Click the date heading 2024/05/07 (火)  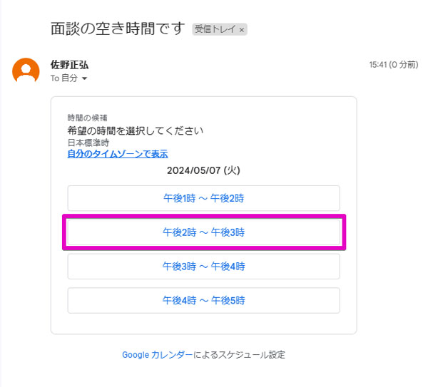[203, 170]
